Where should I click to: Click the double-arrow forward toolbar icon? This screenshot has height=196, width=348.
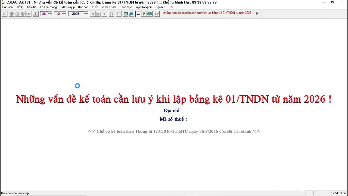28,14
